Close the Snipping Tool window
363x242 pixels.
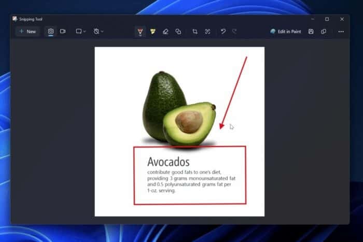(x=342, y=19)
